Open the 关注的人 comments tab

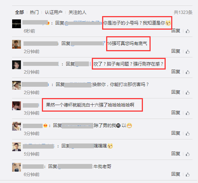click(78, 12)
